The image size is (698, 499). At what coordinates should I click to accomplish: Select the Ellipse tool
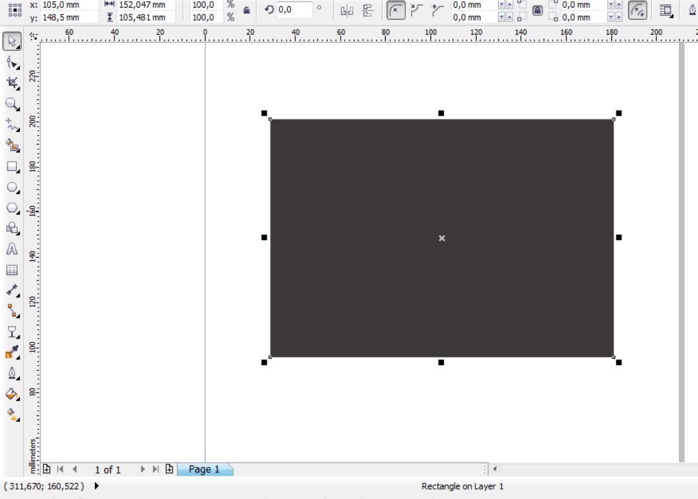12,187
